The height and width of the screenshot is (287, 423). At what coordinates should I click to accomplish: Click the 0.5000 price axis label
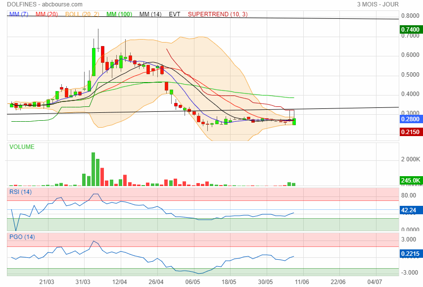tap(410, 74)
